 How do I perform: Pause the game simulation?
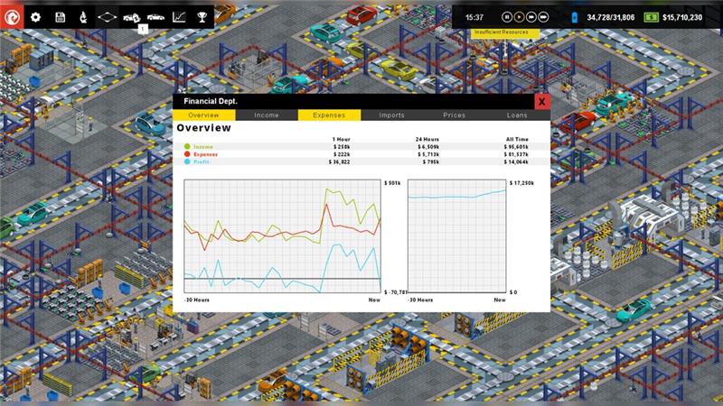507,16
